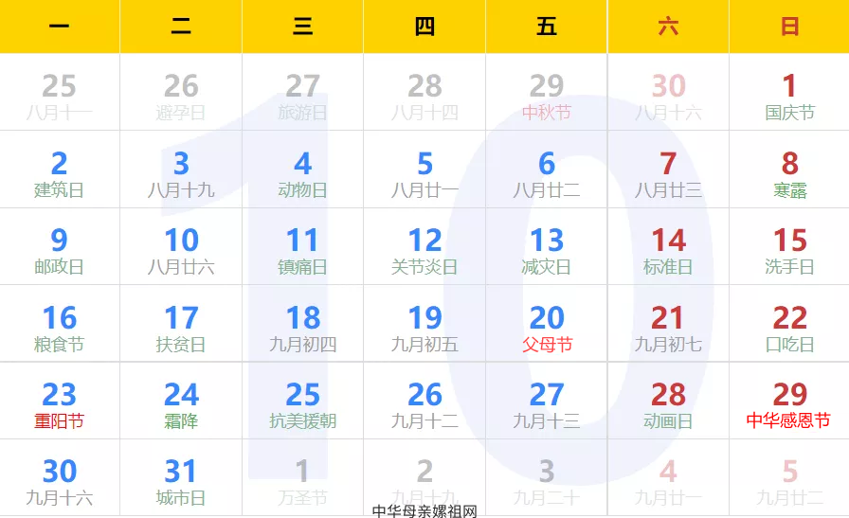Open next-month date 4 labeled 九月廿一

point(669,478)
